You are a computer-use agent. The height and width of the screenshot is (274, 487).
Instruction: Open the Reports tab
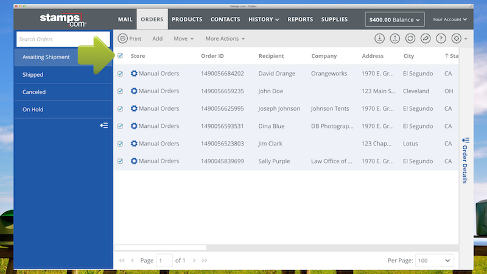(300, 19)
